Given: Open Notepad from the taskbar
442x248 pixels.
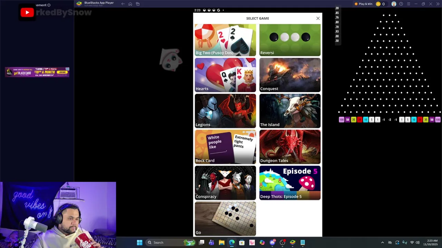Looking at the screenshot, I should point(303,242).
